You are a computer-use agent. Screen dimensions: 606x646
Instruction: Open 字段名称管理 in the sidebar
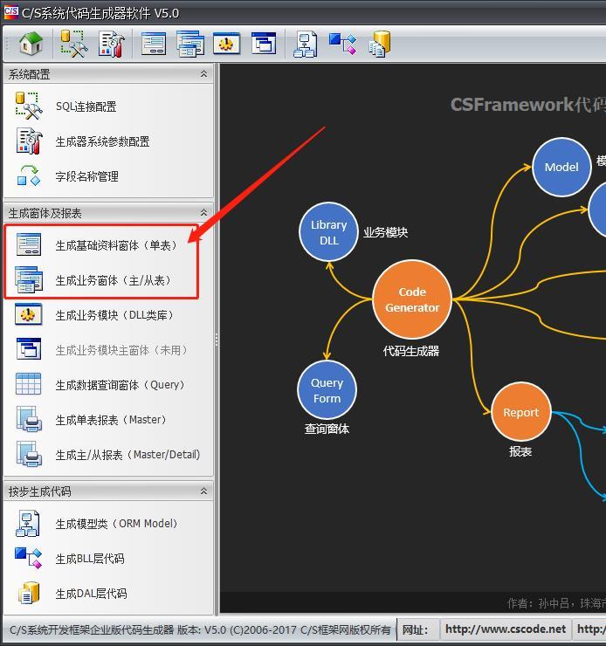coord(86,176)
